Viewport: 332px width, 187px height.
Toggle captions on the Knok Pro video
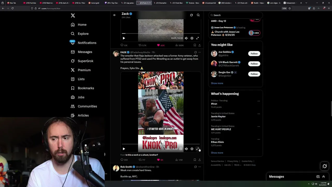(x=181, y=149)
